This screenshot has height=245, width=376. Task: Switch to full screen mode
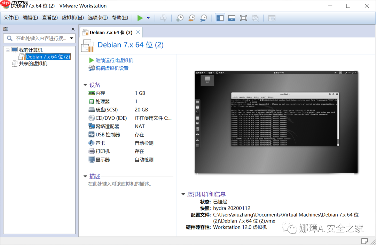243,18
